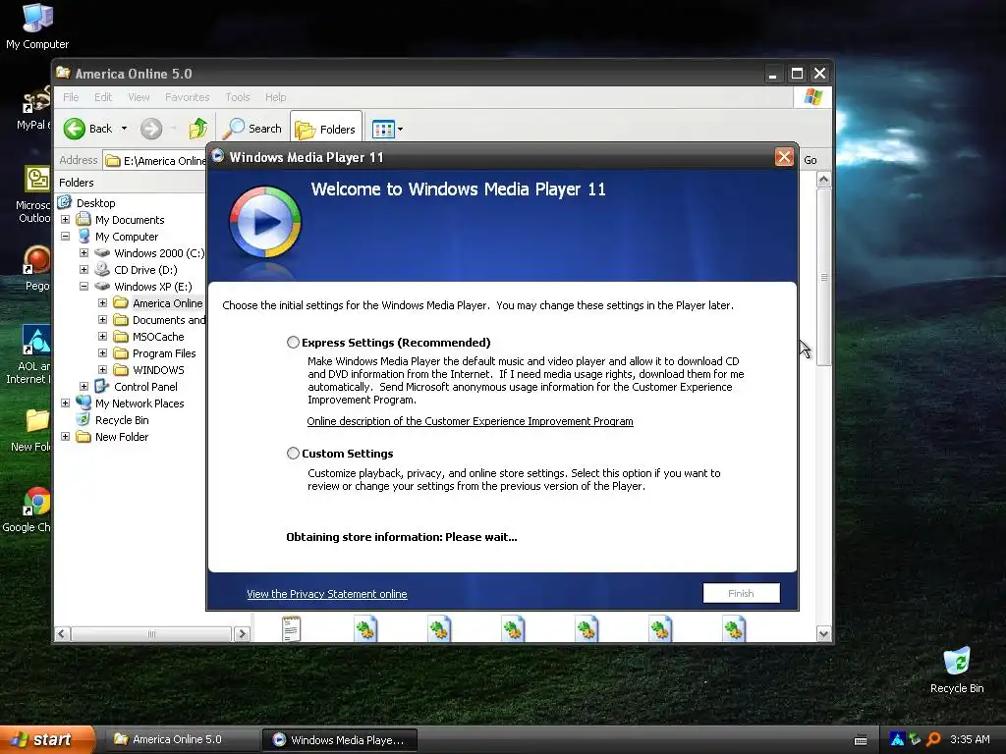Expand CD Drive (D:) node
The image size is (1006, 754).
point(84,269)
